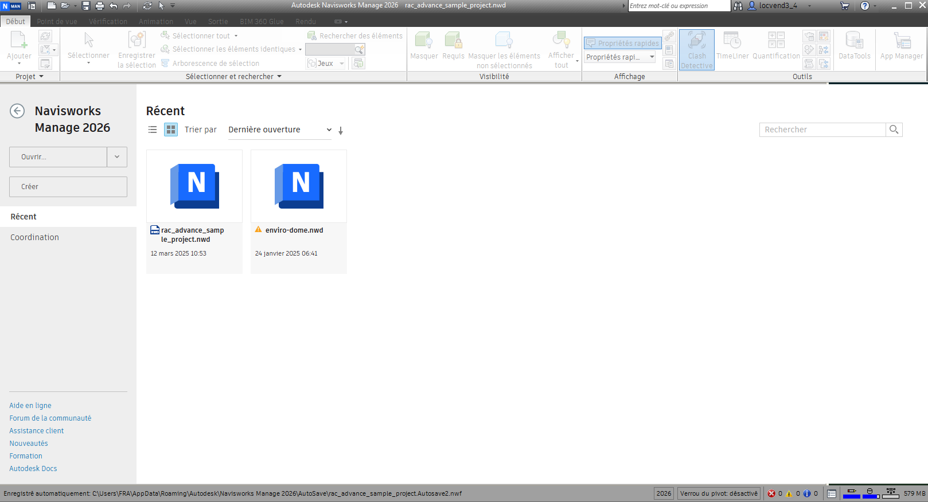This screenshot has height=502, width=928.
Task: Toggle Propriétés rapides display
Action: (x=623, y=43)
